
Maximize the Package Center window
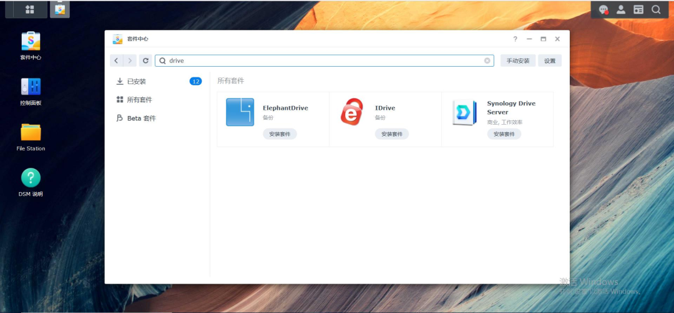click(544, 39)
